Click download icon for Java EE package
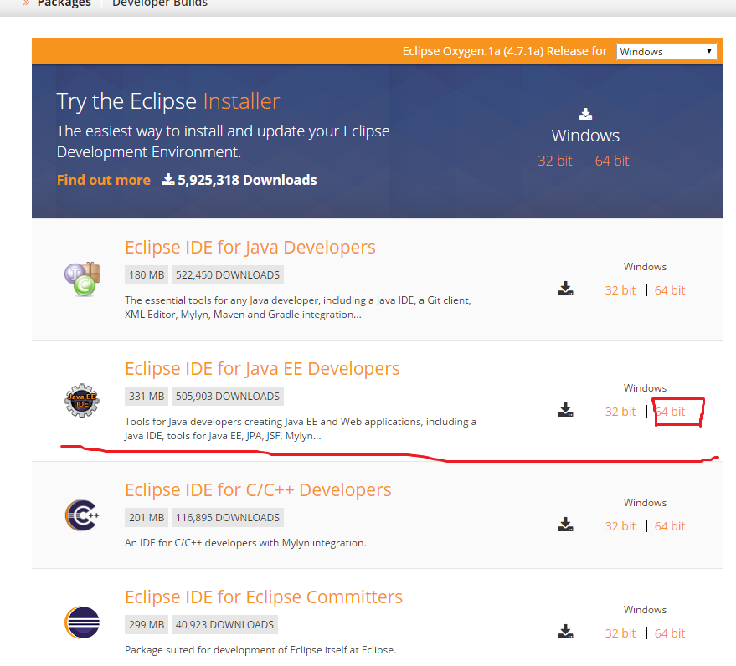This screenshot has width=736, height=666. point(565,410)
